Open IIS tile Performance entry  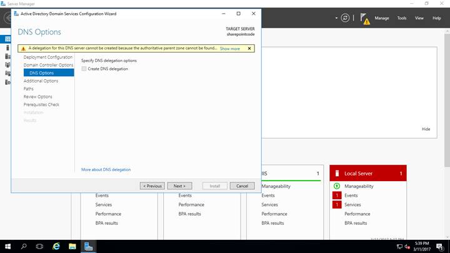pyautogui.click(x=274, y=214)
